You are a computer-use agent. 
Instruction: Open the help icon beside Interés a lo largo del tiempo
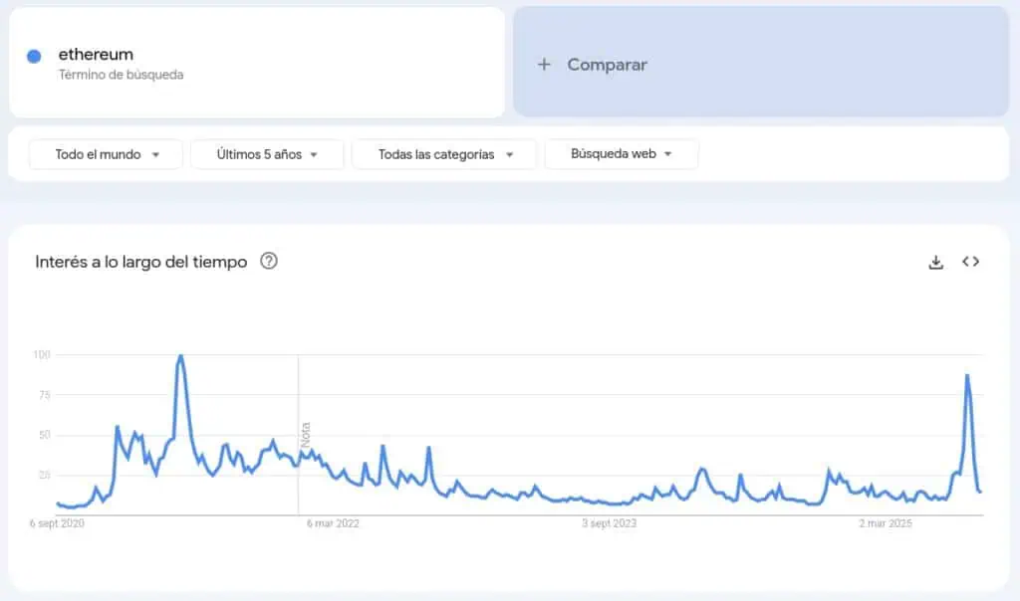(269, 262)
